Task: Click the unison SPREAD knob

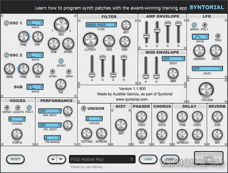Action: pos(101,133)
